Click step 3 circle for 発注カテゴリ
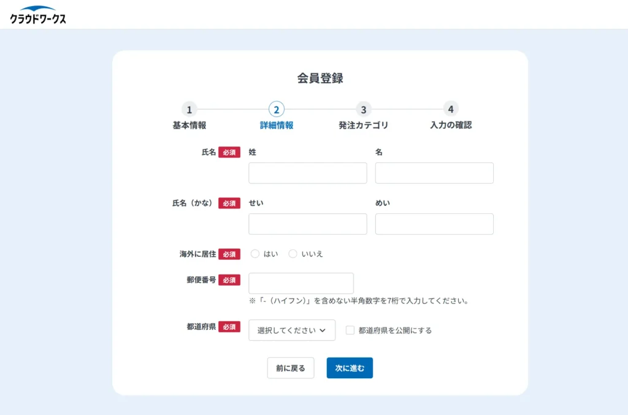 [x=363, y=110]
